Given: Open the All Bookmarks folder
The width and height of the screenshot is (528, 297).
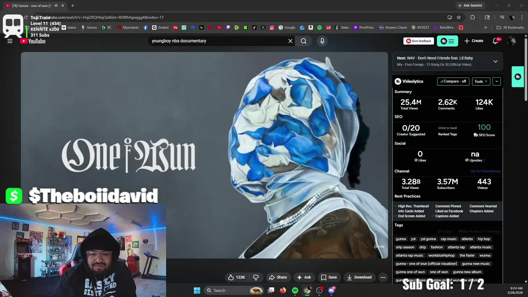Looking at the screenshot, I should [x=510, y=28].
